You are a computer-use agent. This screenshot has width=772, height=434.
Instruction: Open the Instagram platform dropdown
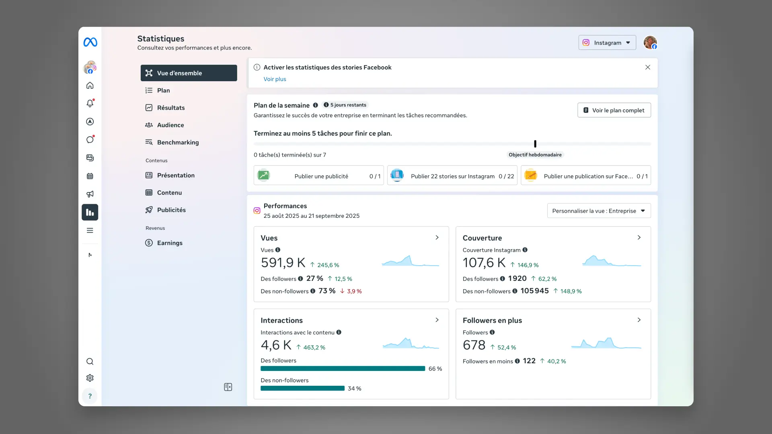(607, 43)
